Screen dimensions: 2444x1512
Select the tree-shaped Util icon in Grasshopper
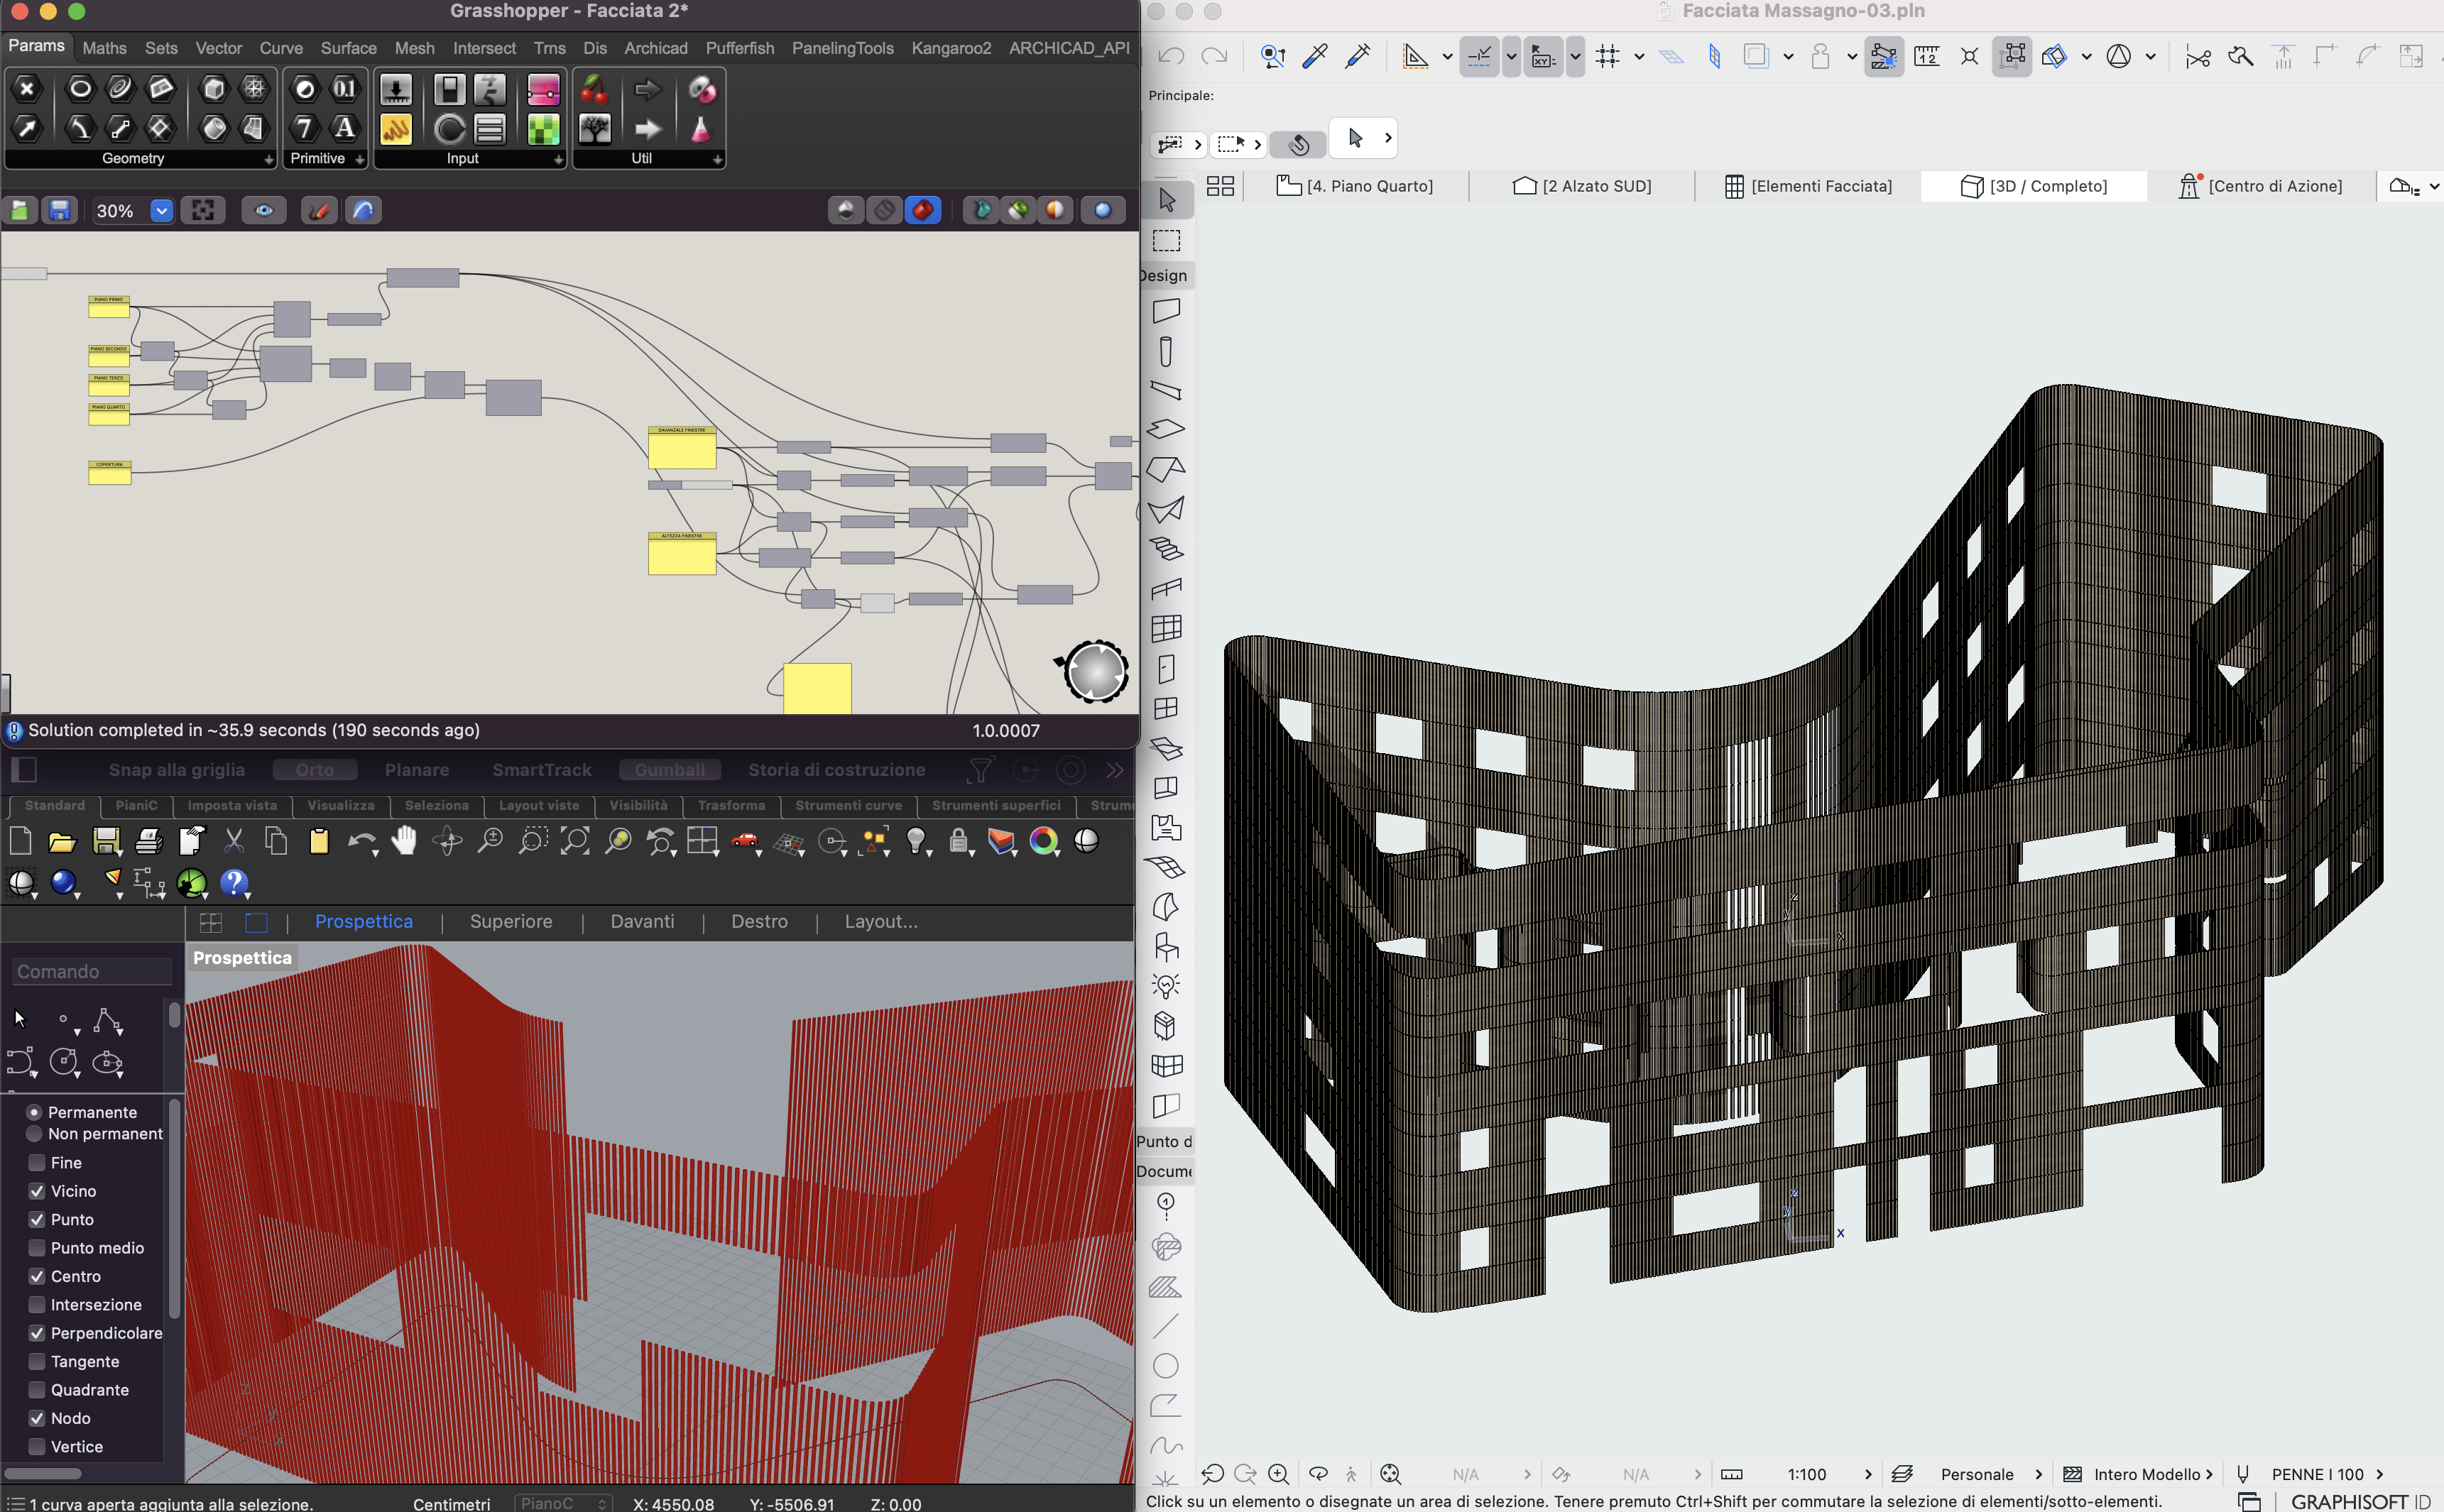tap(595, 129)
